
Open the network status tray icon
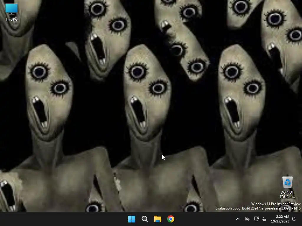(x=256, y=219)
